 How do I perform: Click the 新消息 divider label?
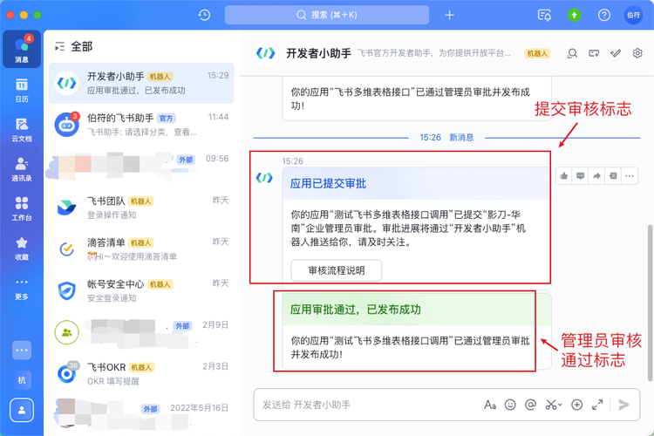pos(461,137)
